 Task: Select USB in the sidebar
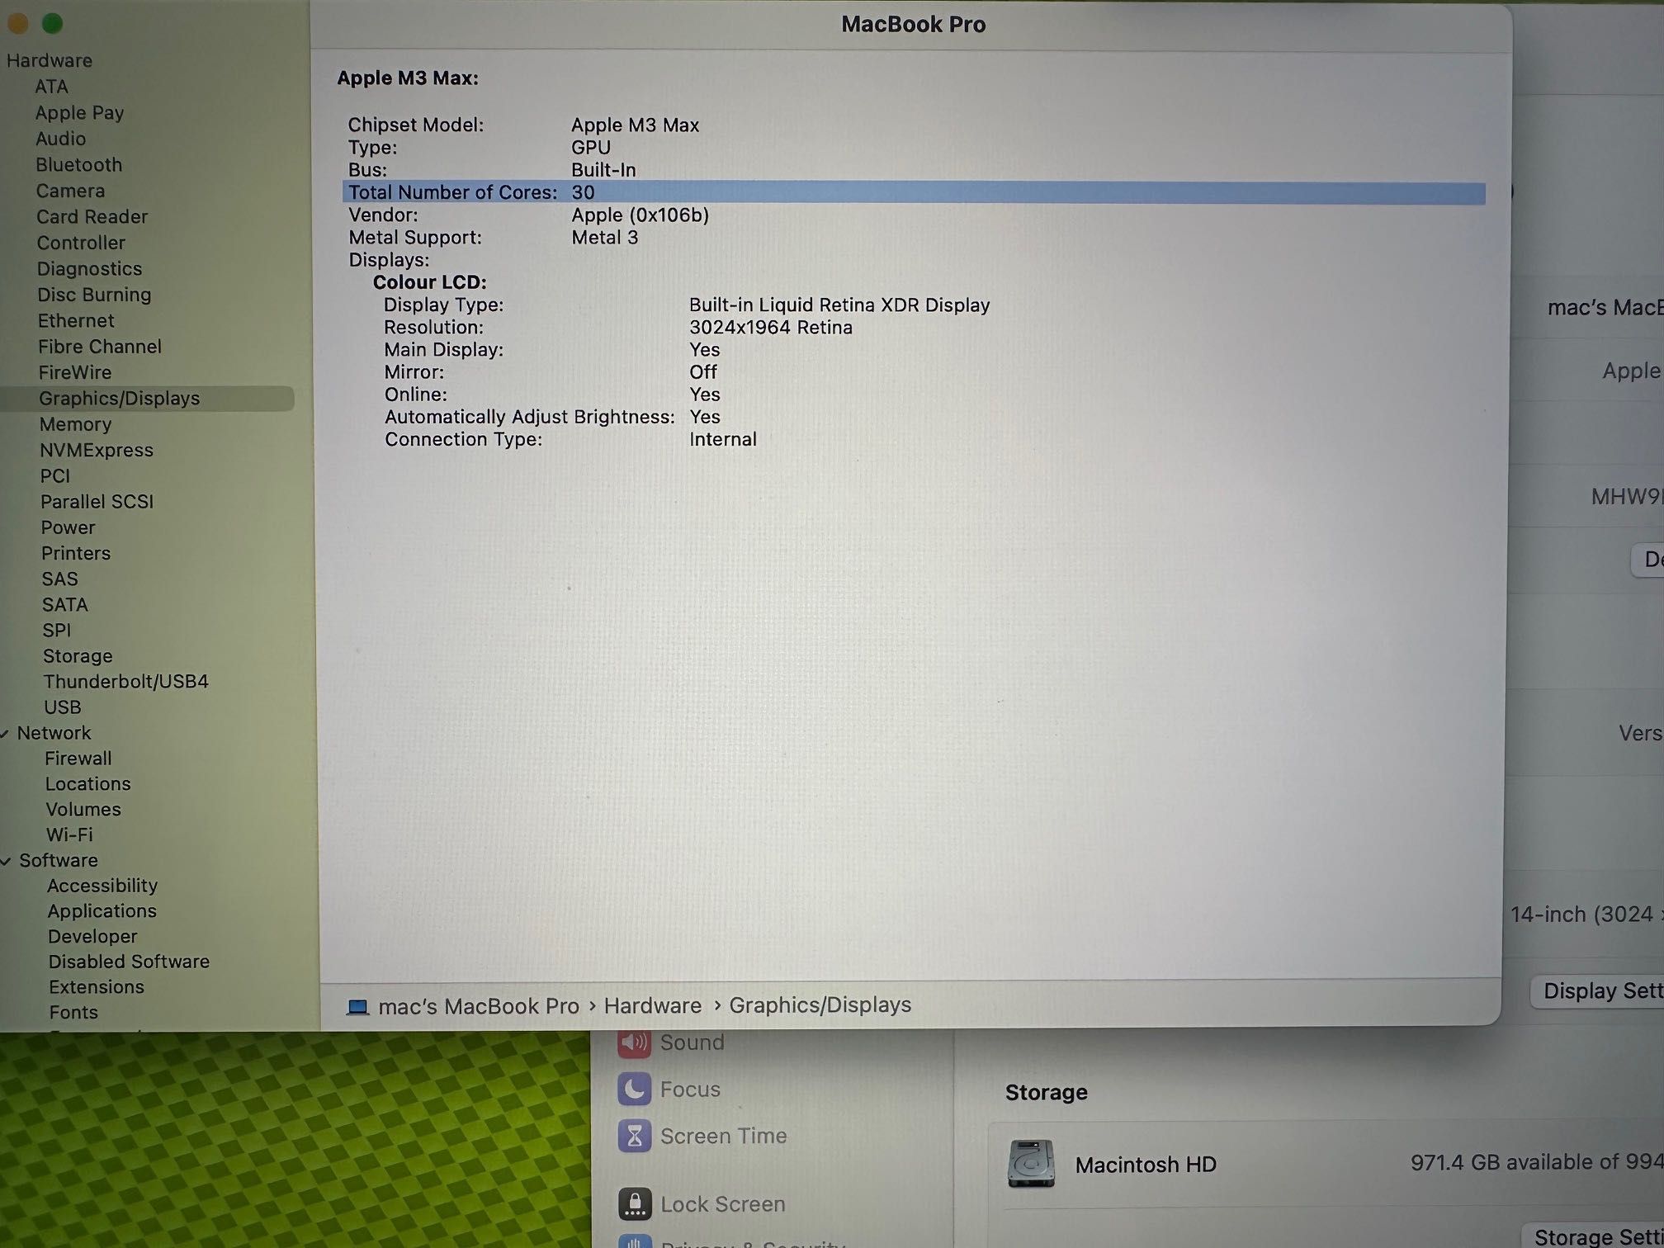(62, 707)
